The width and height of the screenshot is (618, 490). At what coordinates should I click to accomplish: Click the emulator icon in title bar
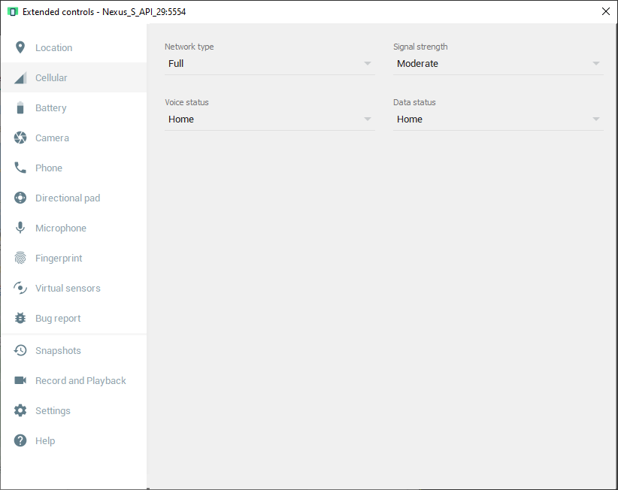click(x=12, y=11)
